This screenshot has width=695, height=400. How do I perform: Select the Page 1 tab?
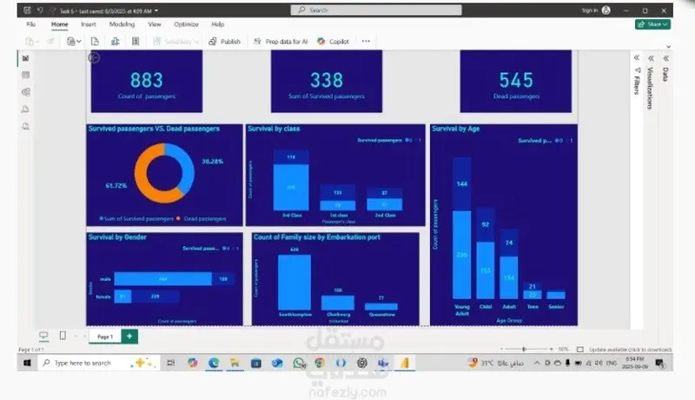point(105,337)
